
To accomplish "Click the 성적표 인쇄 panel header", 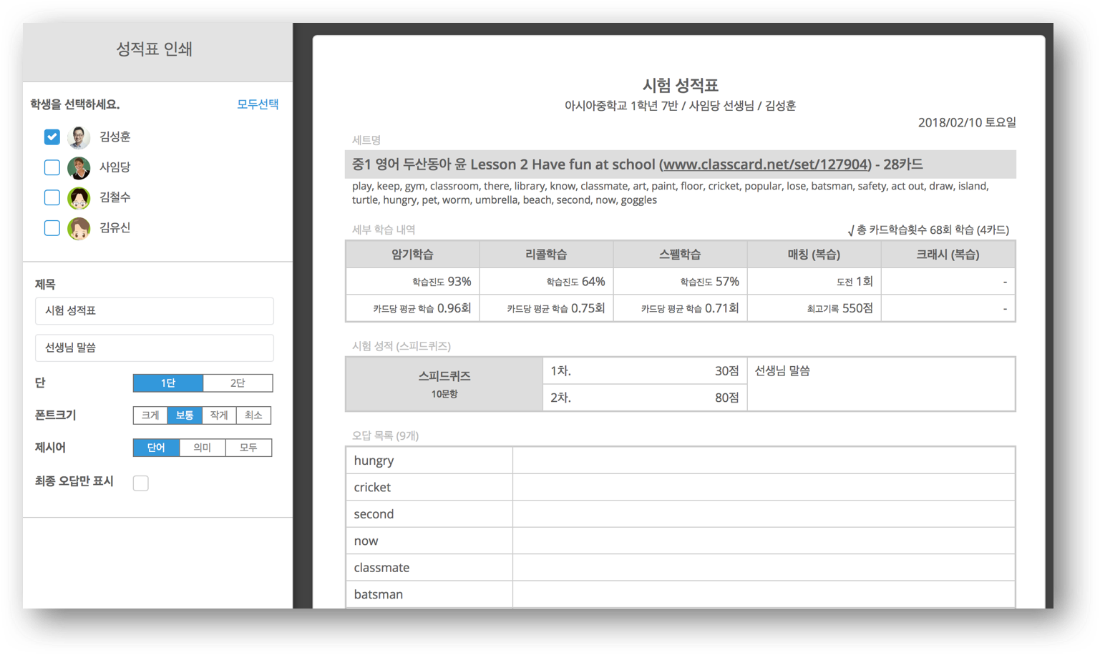I will (154, 49).
